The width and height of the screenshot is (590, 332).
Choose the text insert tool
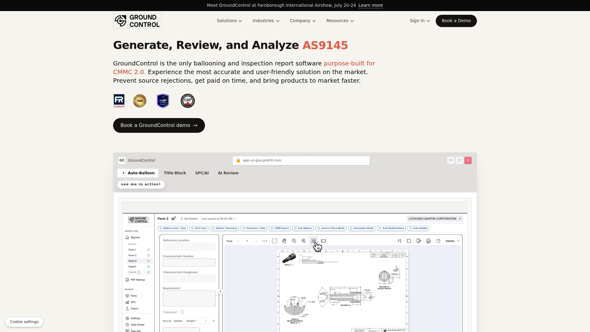point(399,241)
